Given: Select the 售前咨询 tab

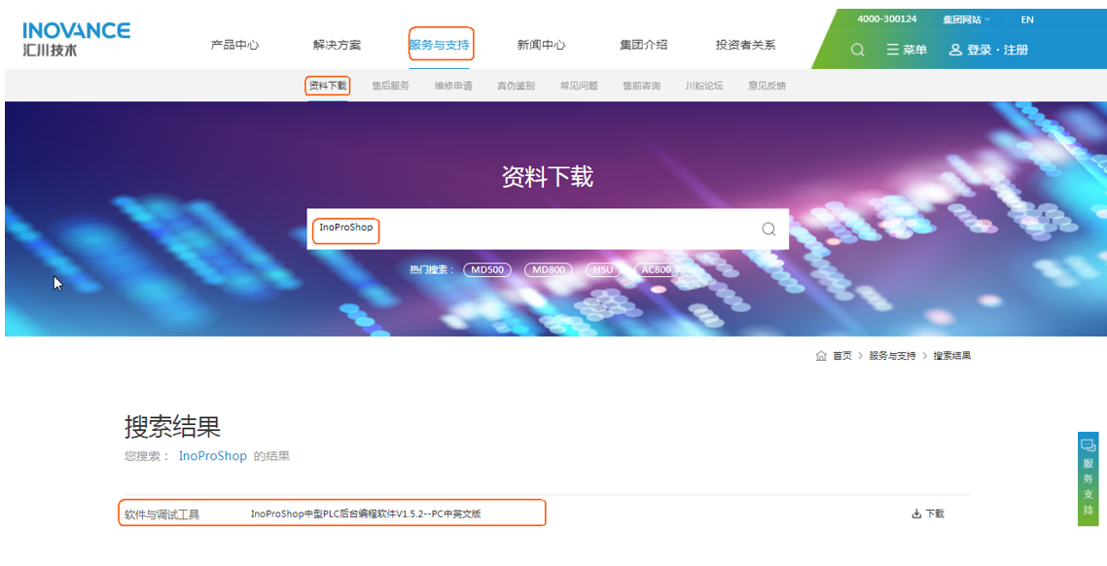Looking at the screenshot, I should point(642,87).
